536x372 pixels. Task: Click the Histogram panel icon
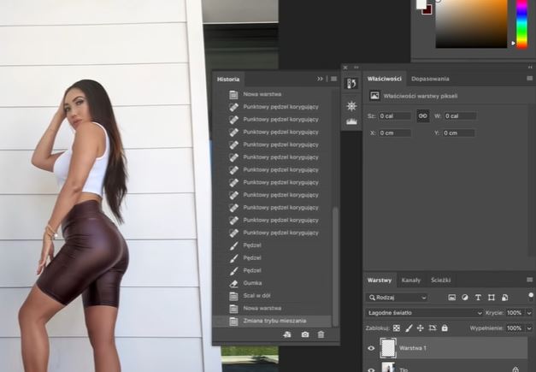pyautogui.click(x=351, y=121)
